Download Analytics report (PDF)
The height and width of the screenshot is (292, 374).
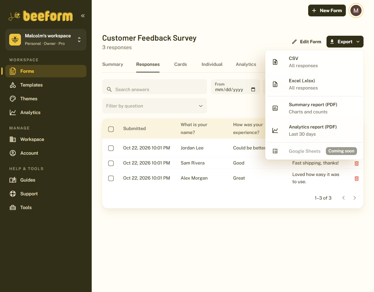coord(314,130)
